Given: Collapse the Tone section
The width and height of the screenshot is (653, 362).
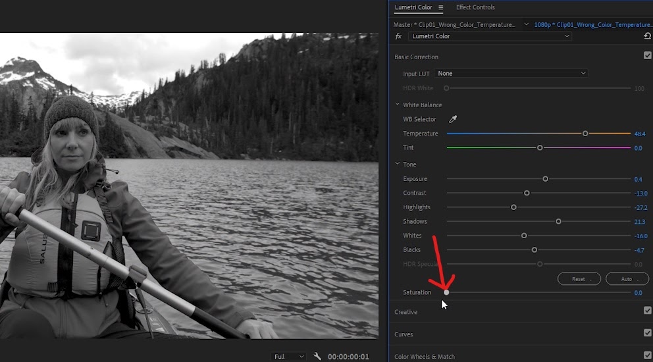Looking at the screenshot, I should [x=398, y=164].
